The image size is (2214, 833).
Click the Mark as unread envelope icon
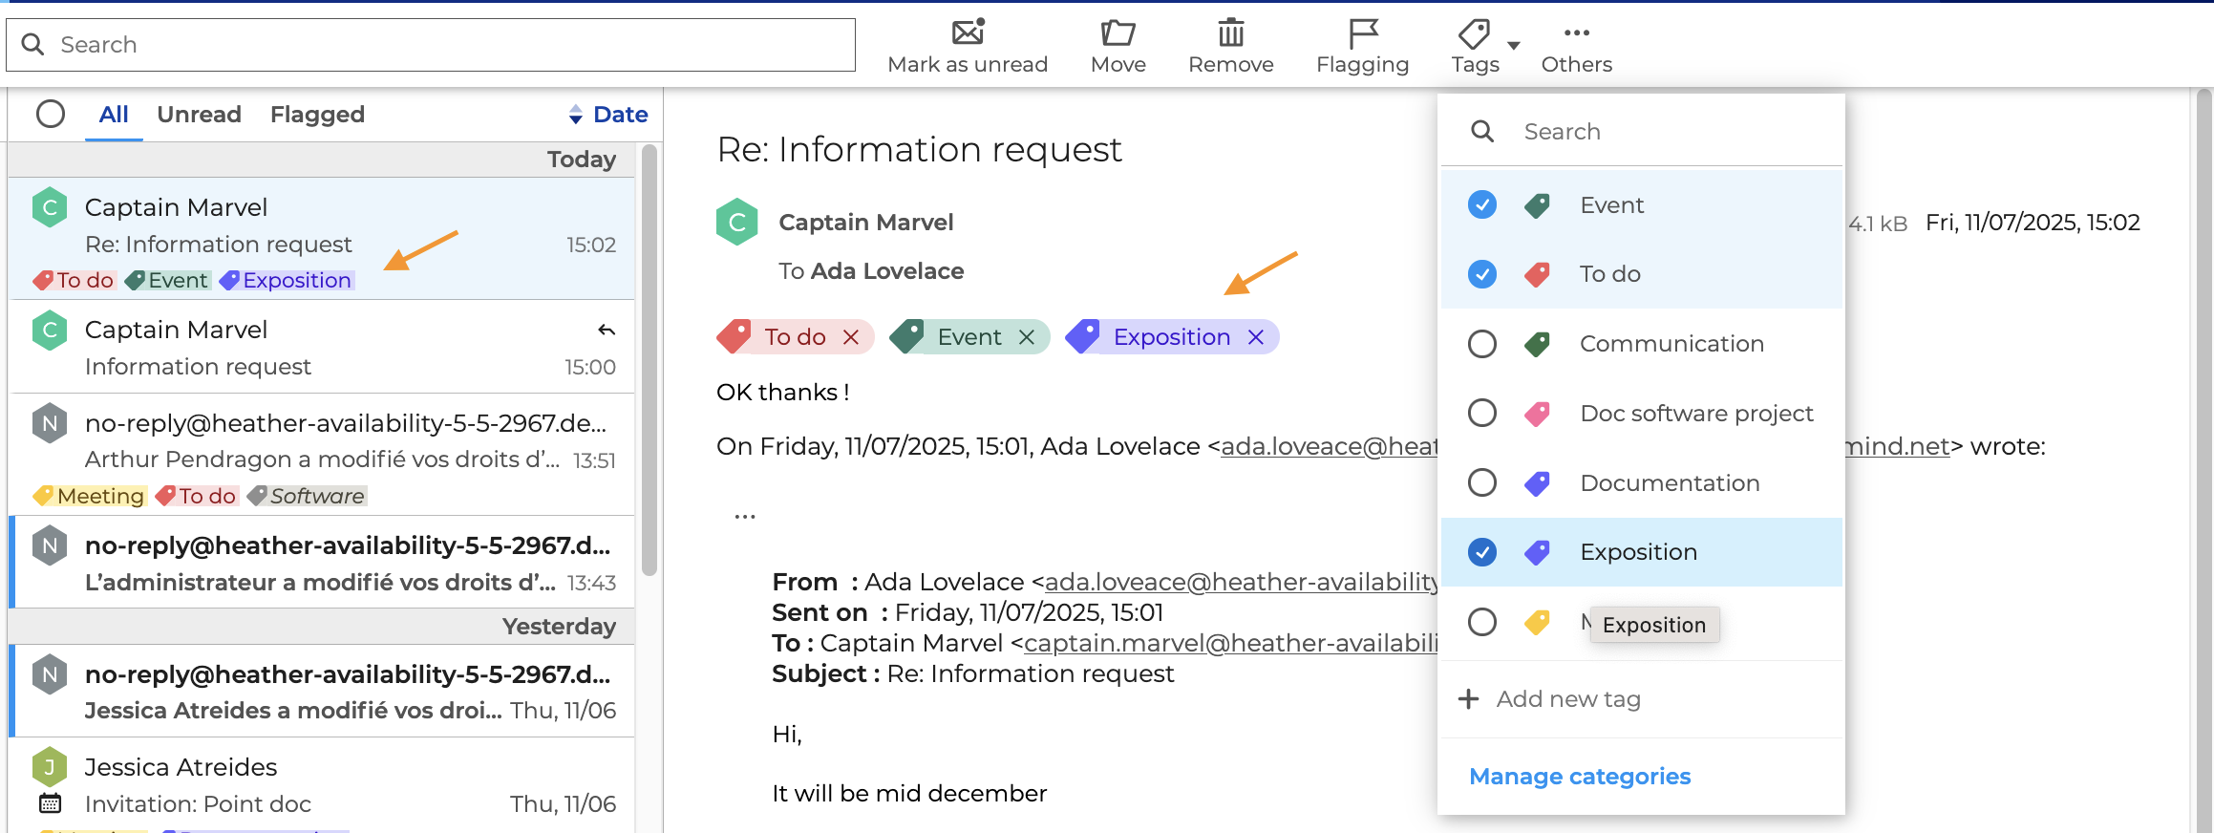(x=968, y=32)
